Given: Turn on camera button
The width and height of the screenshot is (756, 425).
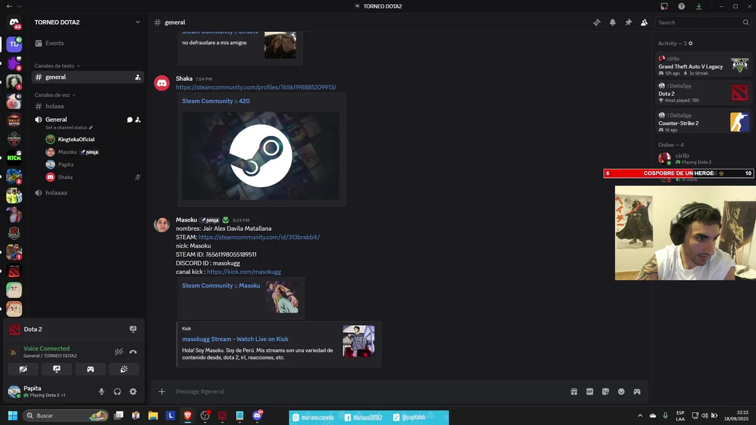Looking at the screenshot, I should pyautogui.click(x=23, y=369).
